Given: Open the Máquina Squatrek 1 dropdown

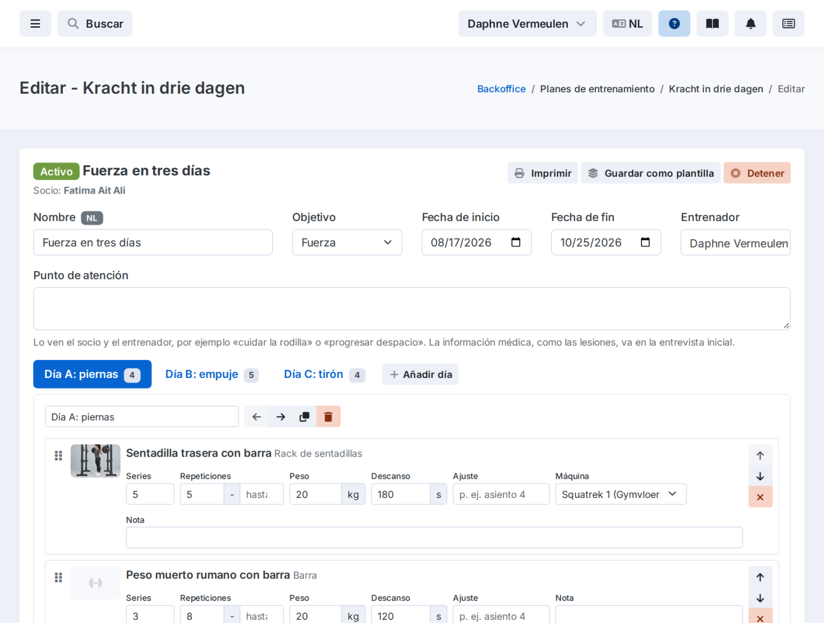Looking at the screenshot, I should coord(621,494).
